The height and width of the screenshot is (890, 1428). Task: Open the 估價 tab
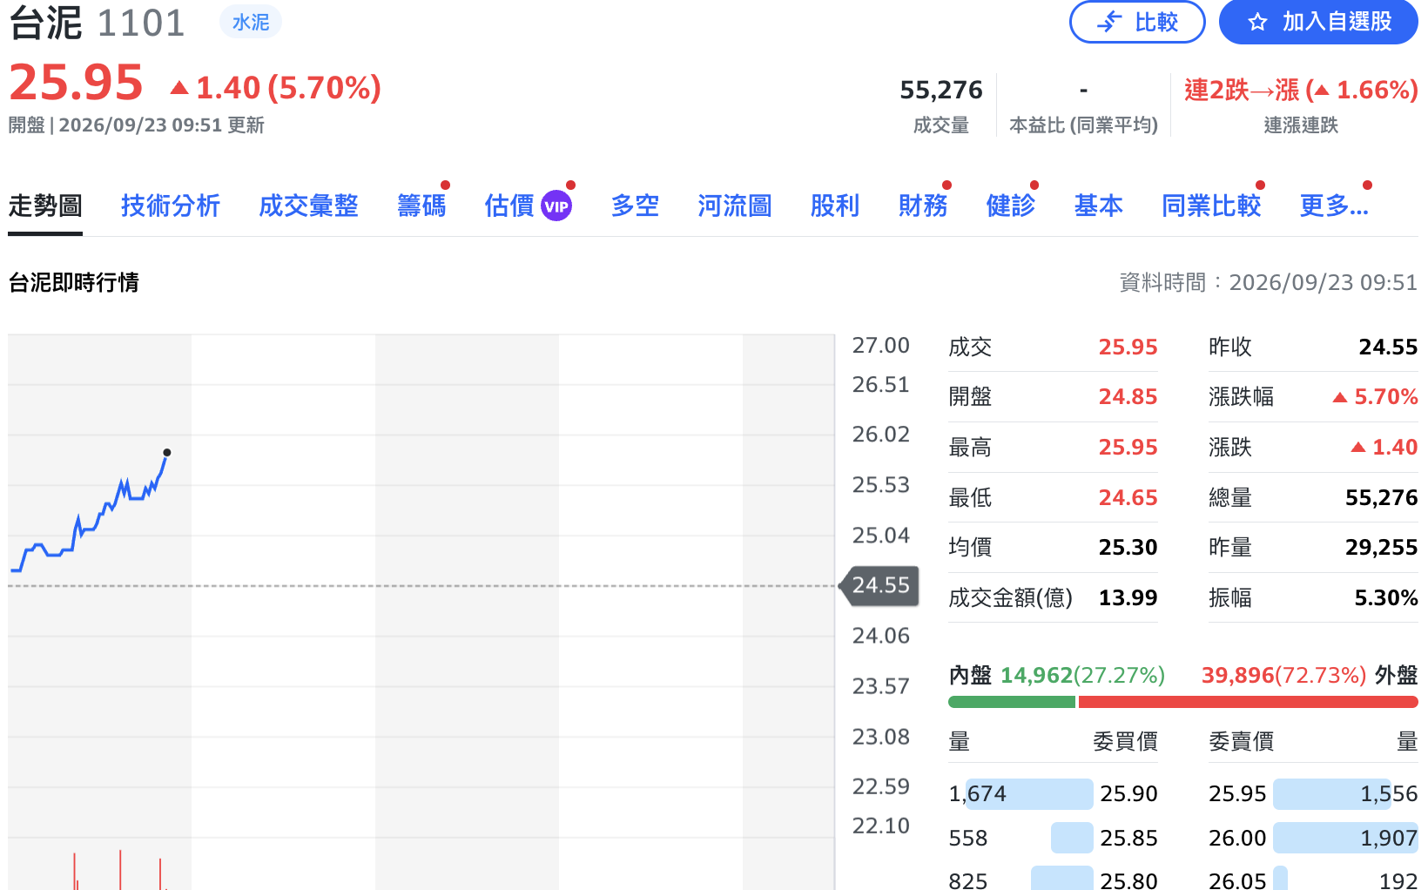pyautogui.click(x=509, y=206)
